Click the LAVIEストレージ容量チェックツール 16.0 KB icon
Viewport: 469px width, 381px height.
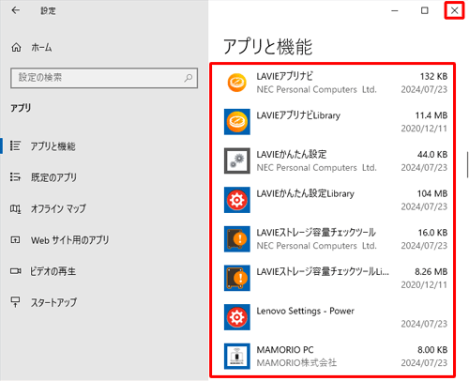coord(237,239)
